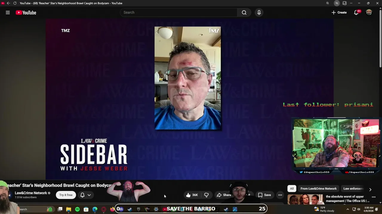The height and width of the screenshot is (214, 382).
Task: Open the browser sidebar search icon
Action: click(344, 3)
